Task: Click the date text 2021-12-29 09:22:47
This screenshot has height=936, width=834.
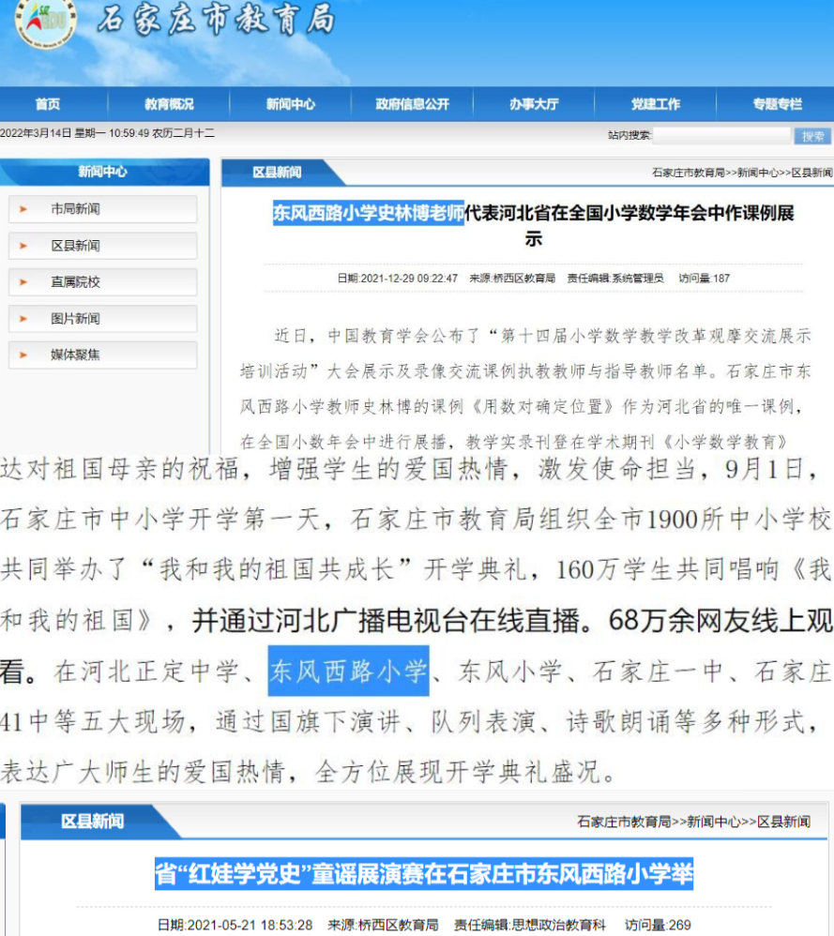Action: (x=410, y=279)
